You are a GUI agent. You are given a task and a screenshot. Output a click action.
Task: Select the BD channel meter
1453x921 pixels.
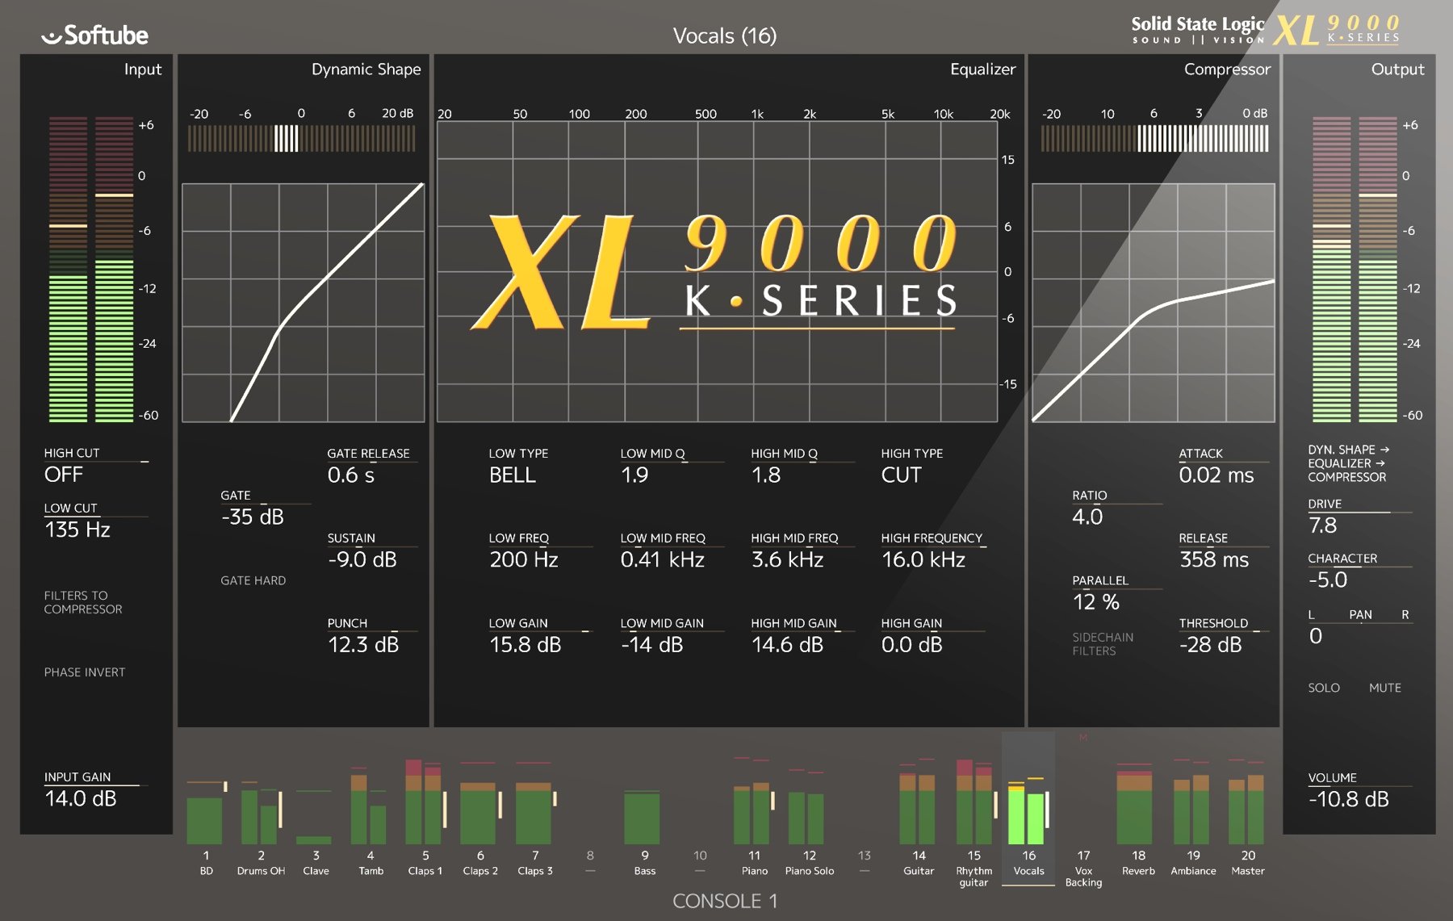click(207, 815)
